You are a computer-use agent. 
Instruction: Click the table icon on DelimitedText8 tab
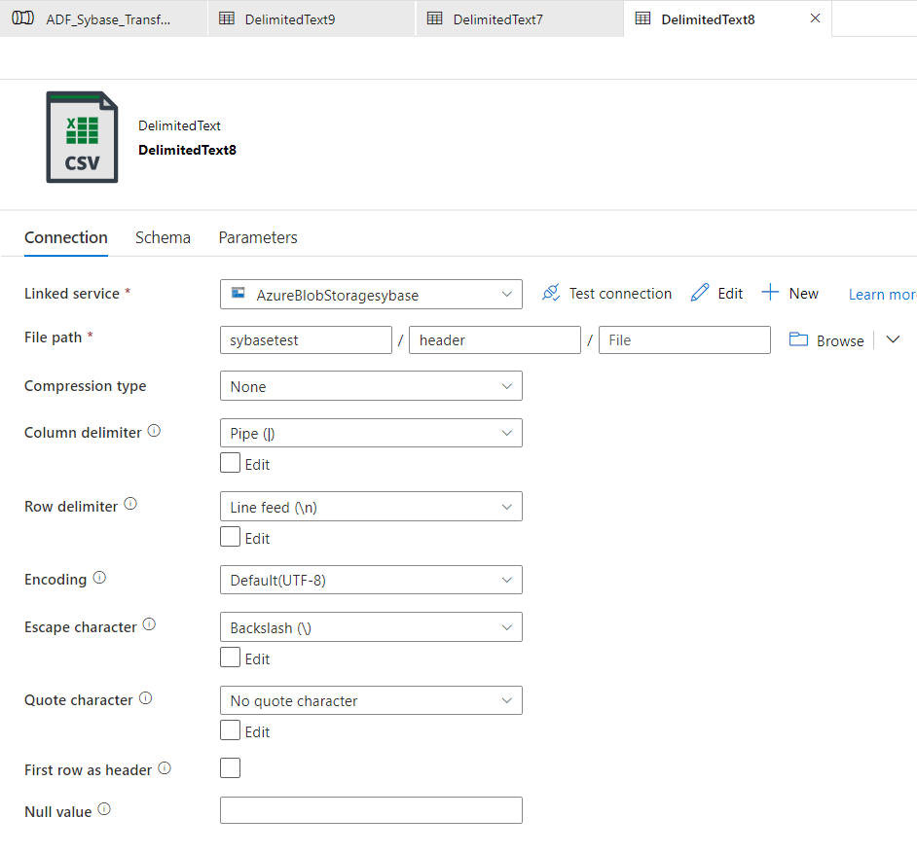[x=642, y=18]
